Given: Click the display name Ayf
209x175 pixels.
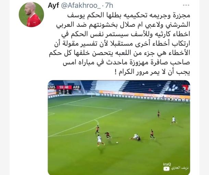Looking at the screenshot, I should tap(53, 6).
